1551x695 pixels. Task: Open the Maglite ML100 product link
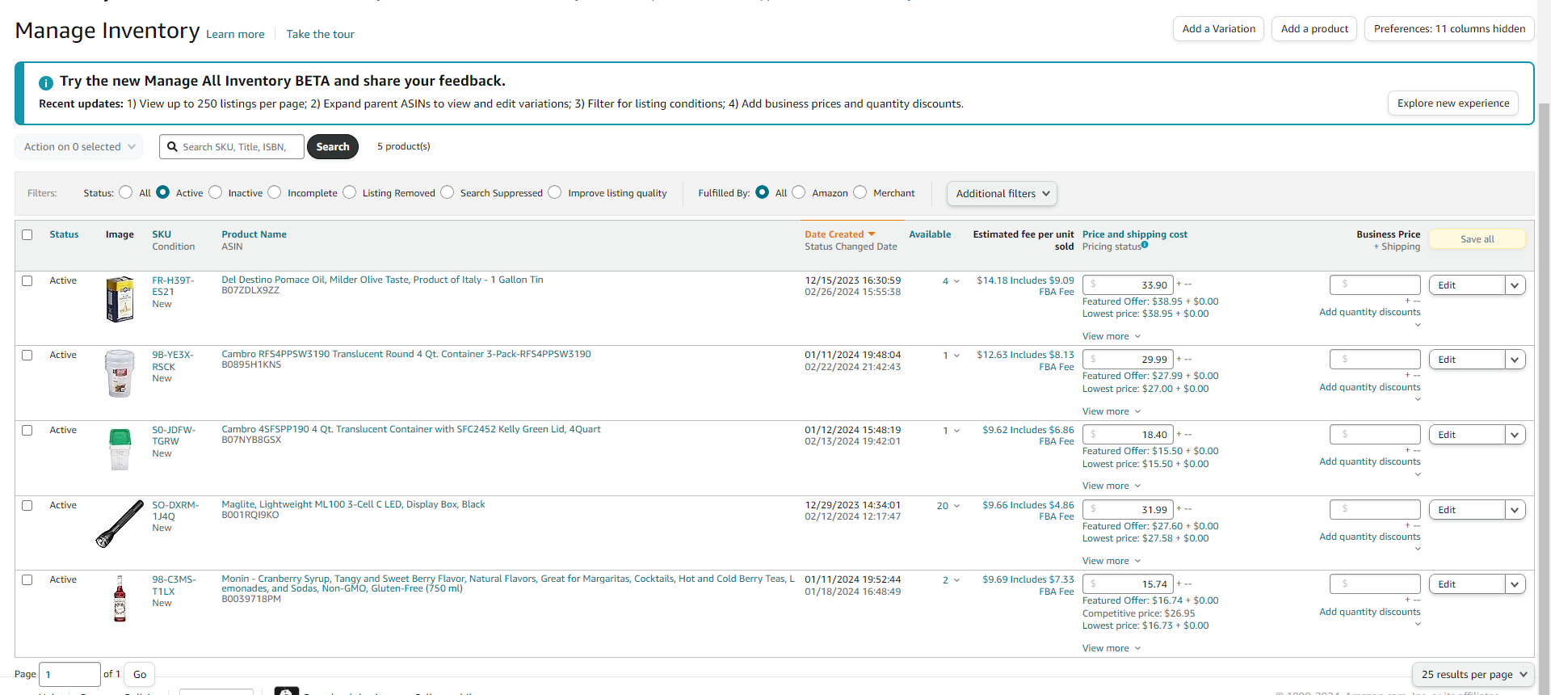click(353, 504)
